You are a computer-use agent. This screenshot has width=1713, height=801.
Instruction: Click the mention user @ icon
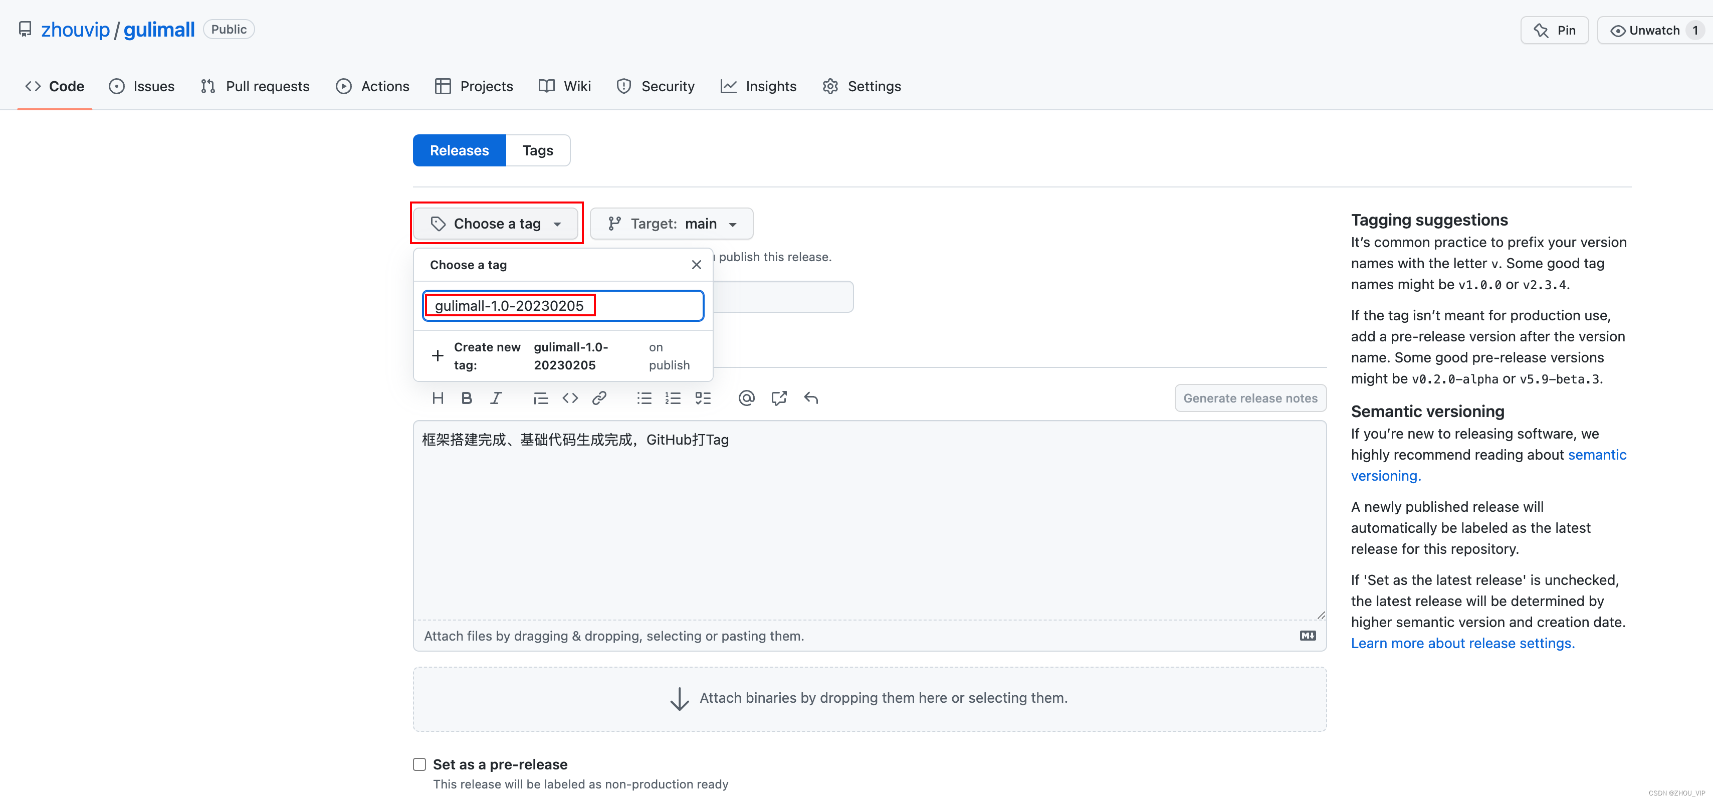point(746,398)
